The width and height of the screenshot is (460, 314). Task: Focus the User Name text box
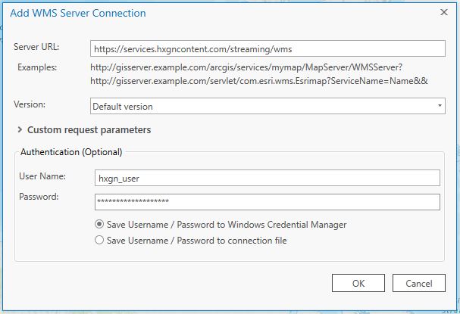click(267, 178)
